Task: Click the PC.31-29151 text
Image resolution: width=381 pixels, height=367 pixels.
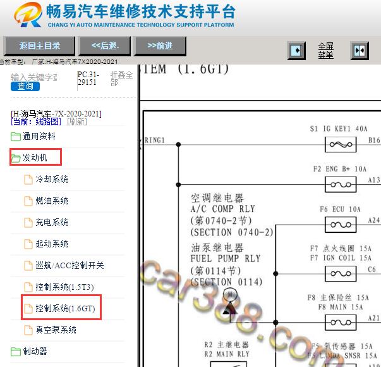Action: coord(88,78)
